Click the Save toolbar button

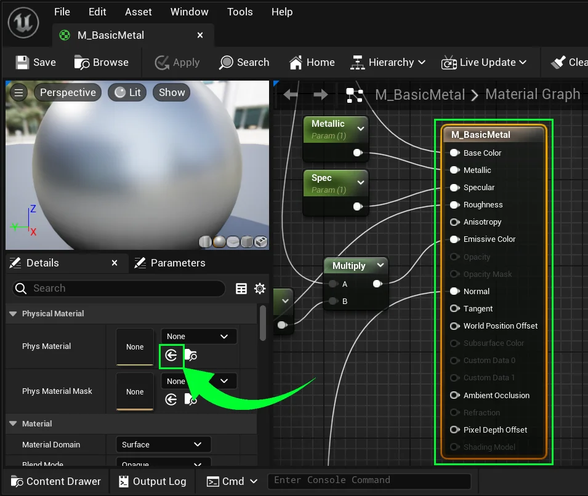point(36,62)
